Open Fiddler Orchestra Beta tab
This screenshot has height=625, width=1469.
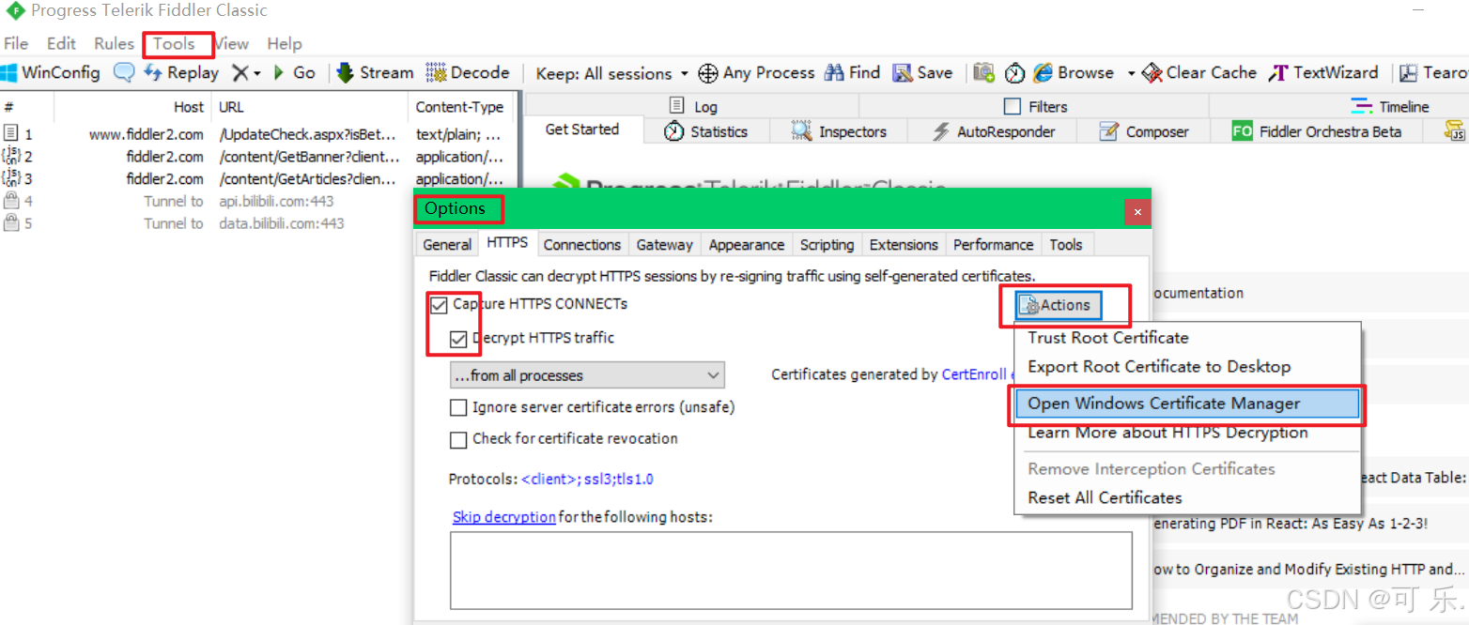click(x=1317, y=131)
